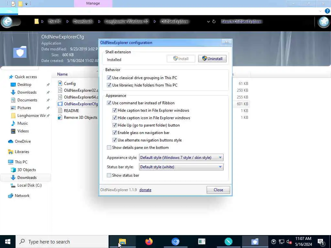Click Downloads in the address breadcrumb
331x248 pixels.
click(x=83, y=22)
